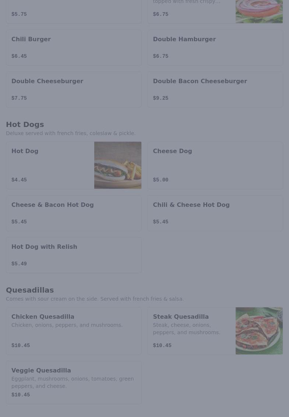Image resolution: width=289 pixels, height=417 pixels.
Task: Click the $9.25 price label
Action: click(161, 98)
